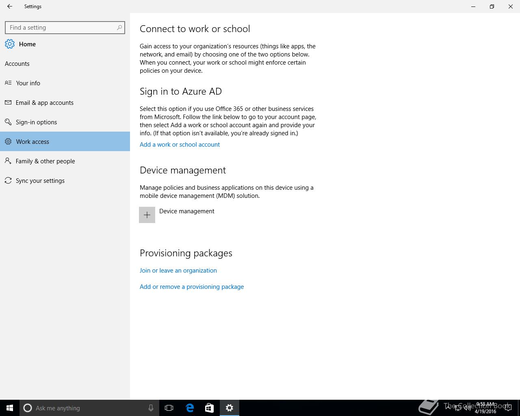This screenshot has height=416, width=520.
Task: Click Join or leave an organization link
Action: point(178,271)
